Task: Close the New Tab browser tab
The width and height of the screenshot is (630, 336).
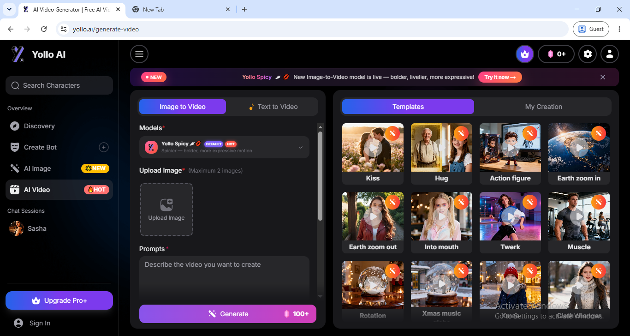Action: [x=228, y=9]
